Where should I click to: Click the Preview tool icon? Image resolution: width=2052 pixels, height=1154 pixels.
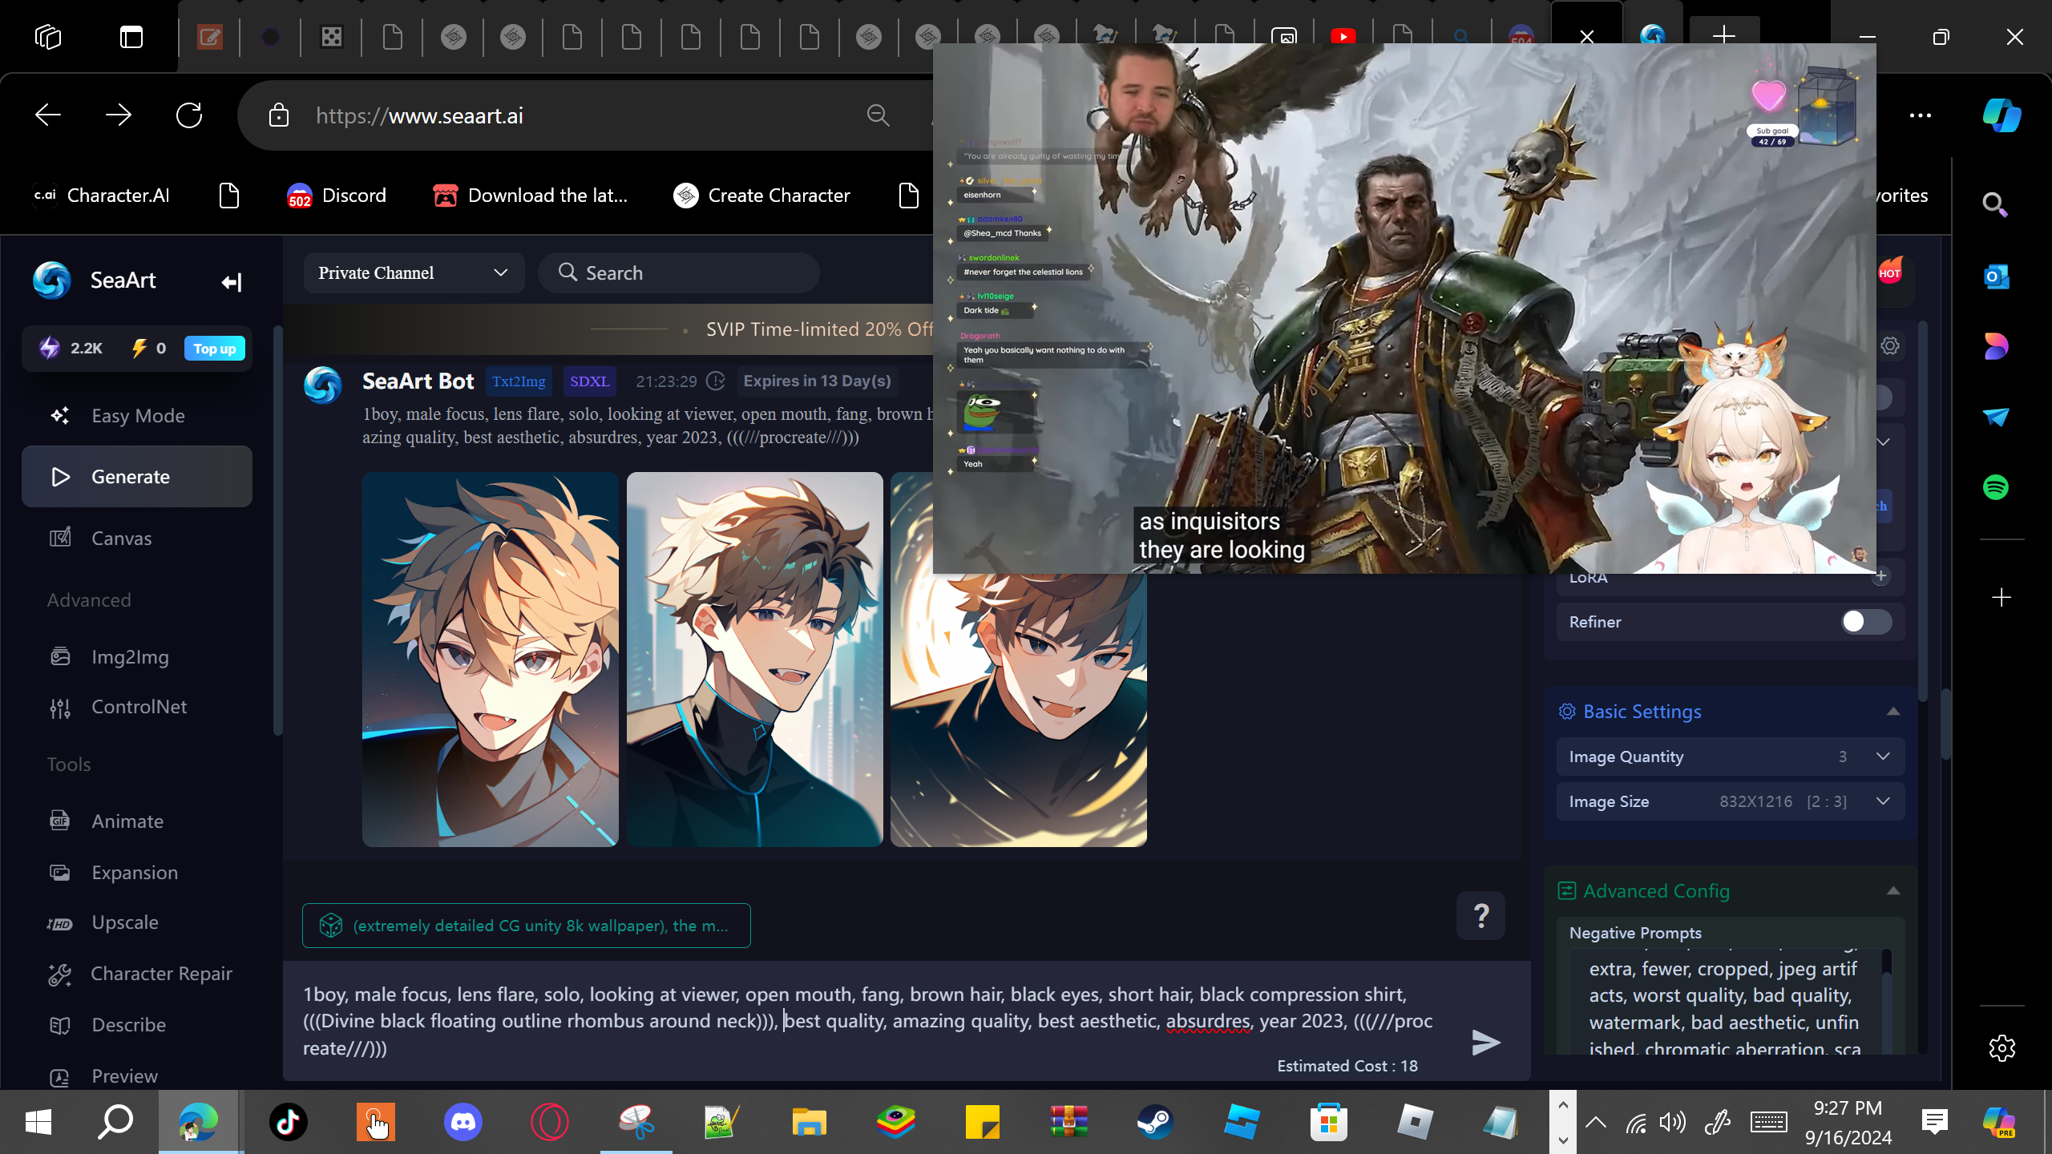click(x=60, y=1077)
